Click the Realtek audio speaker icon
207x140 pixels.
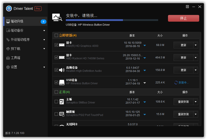click(x=62, y=70)
